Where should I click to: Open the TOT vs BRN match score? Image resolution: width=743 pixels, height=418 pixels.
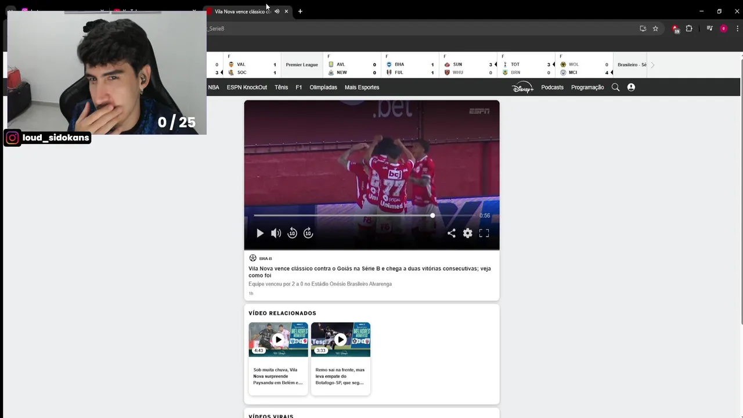[526, 64]
